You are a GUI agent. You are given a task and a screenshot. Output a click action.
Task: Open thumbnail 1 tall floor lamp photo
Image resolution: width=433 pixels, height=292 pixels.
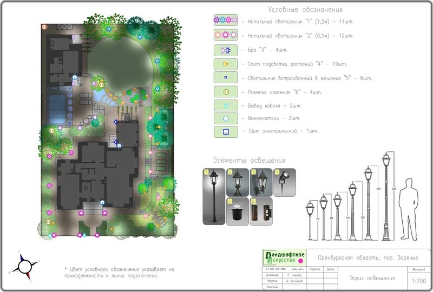214,196
